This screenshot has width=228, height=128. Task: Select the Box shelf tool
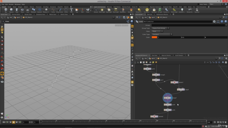(x=6, y=10)
